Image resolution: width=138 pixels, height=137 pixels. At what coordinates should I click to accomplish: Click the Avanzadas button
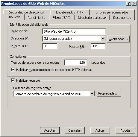118,39
